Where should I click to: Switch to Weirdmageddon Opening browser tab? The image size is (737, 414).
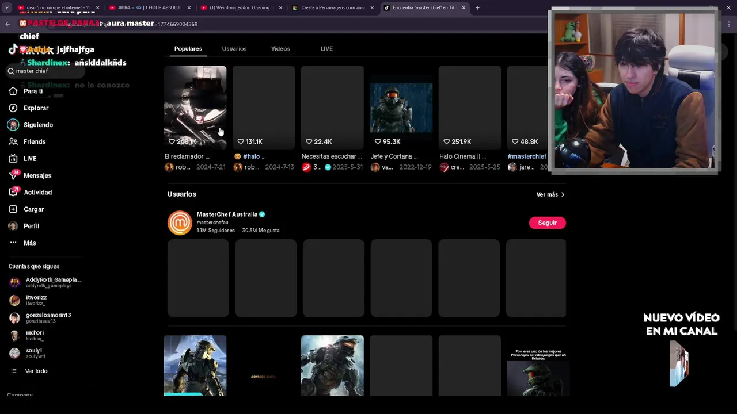click(x=241, y=8)
